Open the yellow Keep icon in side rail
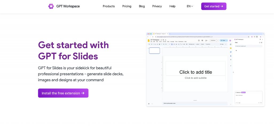The height and width of the screenshot is (129, 274). (x=231, y=48)
